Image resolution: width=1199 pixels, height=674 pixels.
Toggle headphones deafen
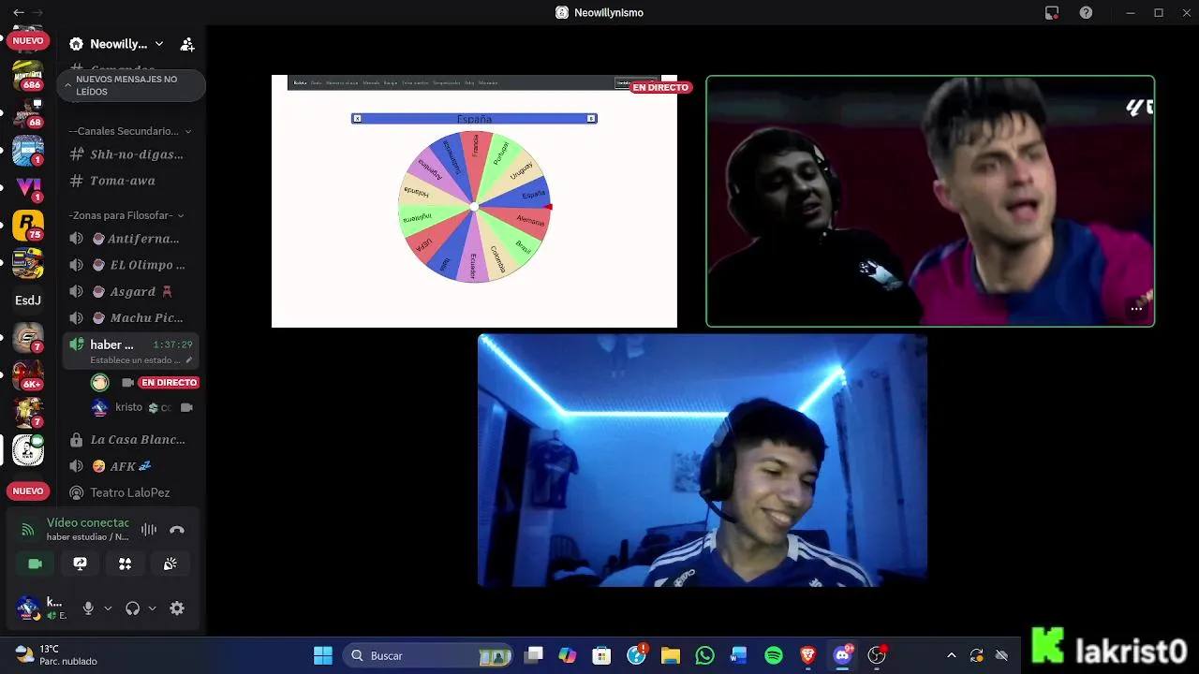pos(132,608)
